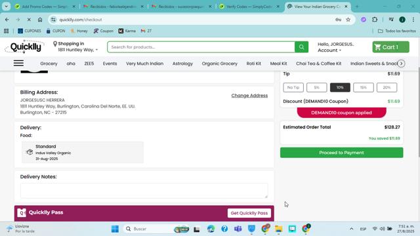Bookmark this page with the star icon
This screenshot has width=420, height=236.
(348, 20)
